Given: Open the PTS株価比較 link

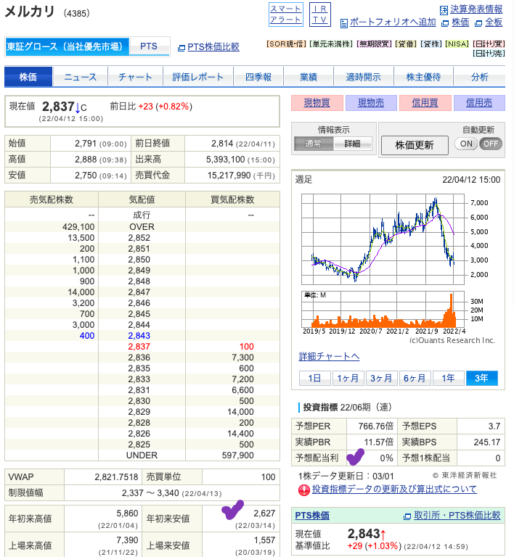Looking at the screenshot, I should click(x=213, y=47).
